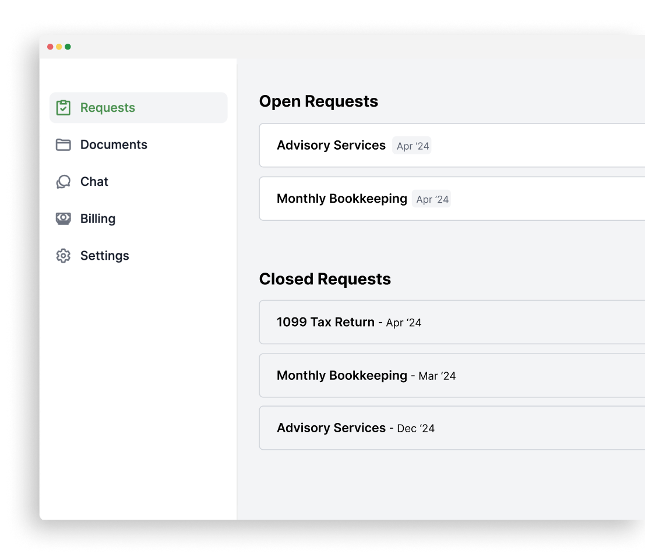The height and width of the screenshot is (554, 645).
Task: Open the closed Advisory Services Dec '24 request
Action: 452,428
